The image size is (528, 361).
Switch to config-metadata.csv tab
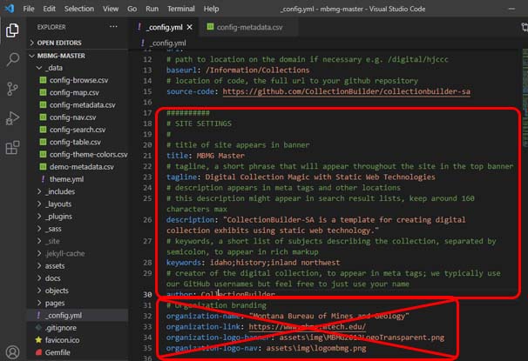coord(249,27)
